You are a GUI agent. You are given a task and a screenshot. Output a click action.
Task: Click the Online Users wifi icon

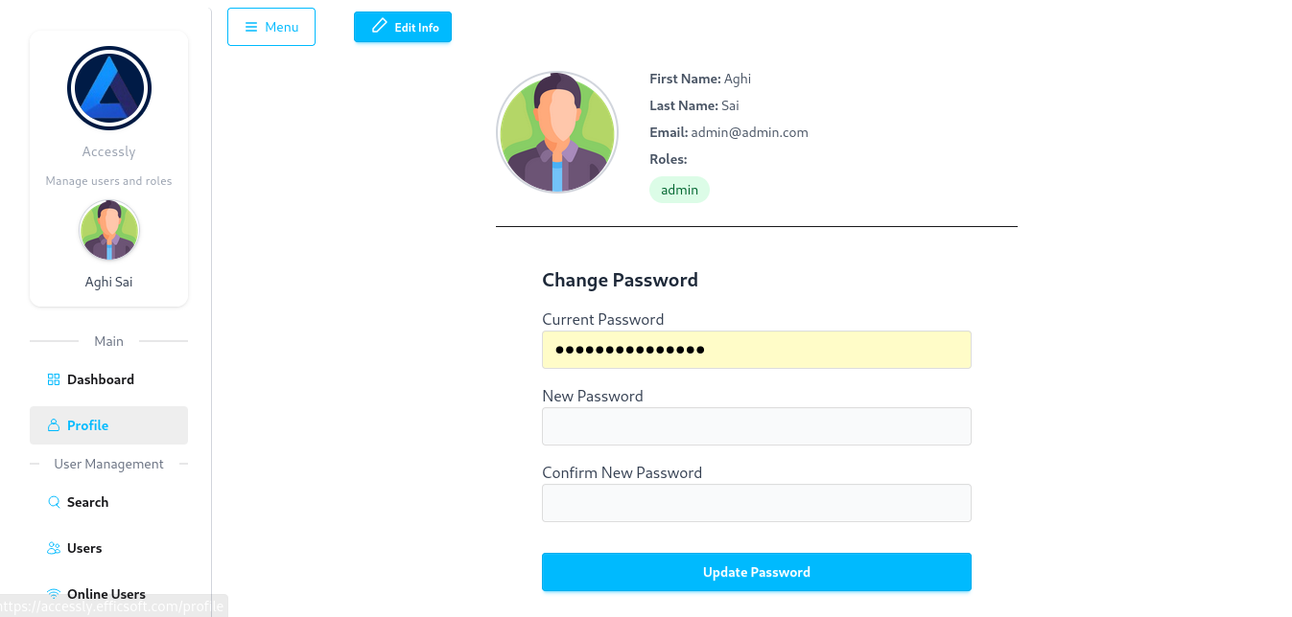(x=54, y=594)
